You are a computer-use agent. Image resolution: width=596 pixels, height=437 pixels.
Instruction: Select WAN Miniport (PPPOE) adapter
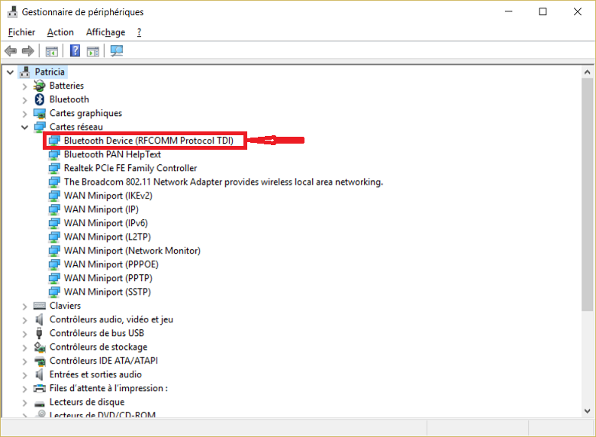(111, 264)
